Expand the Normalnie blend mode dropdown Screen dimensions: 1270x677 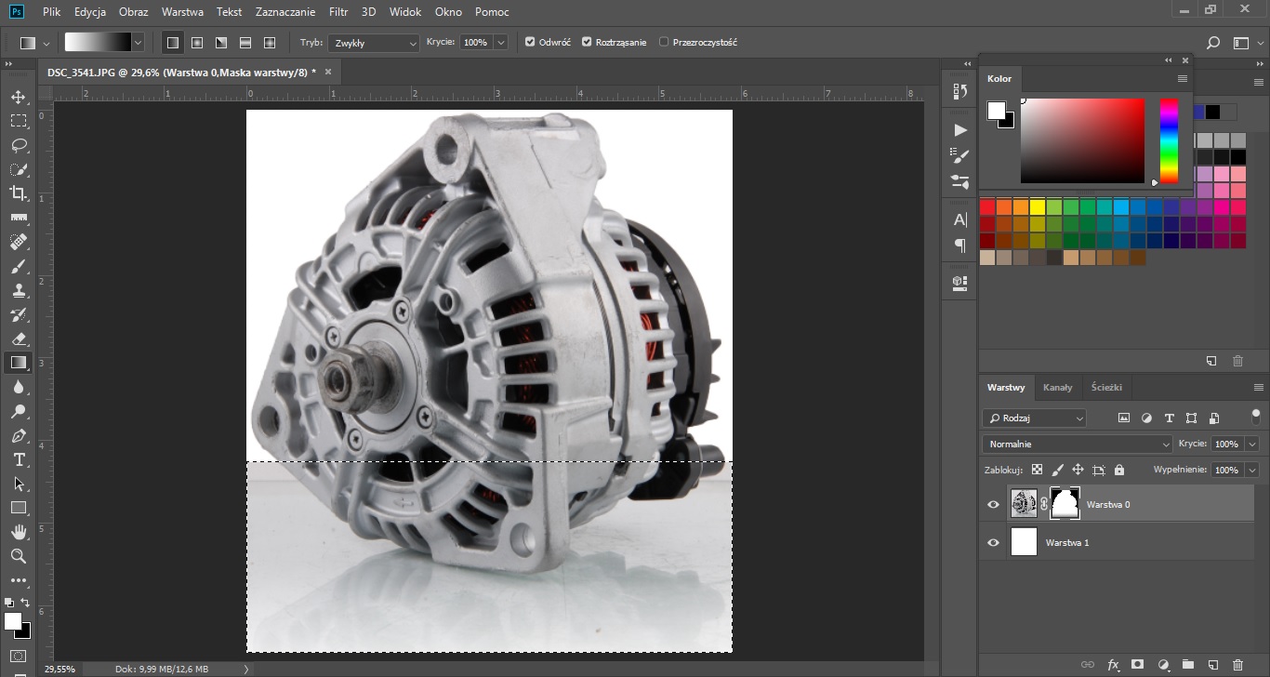(x=1077, y=444)
